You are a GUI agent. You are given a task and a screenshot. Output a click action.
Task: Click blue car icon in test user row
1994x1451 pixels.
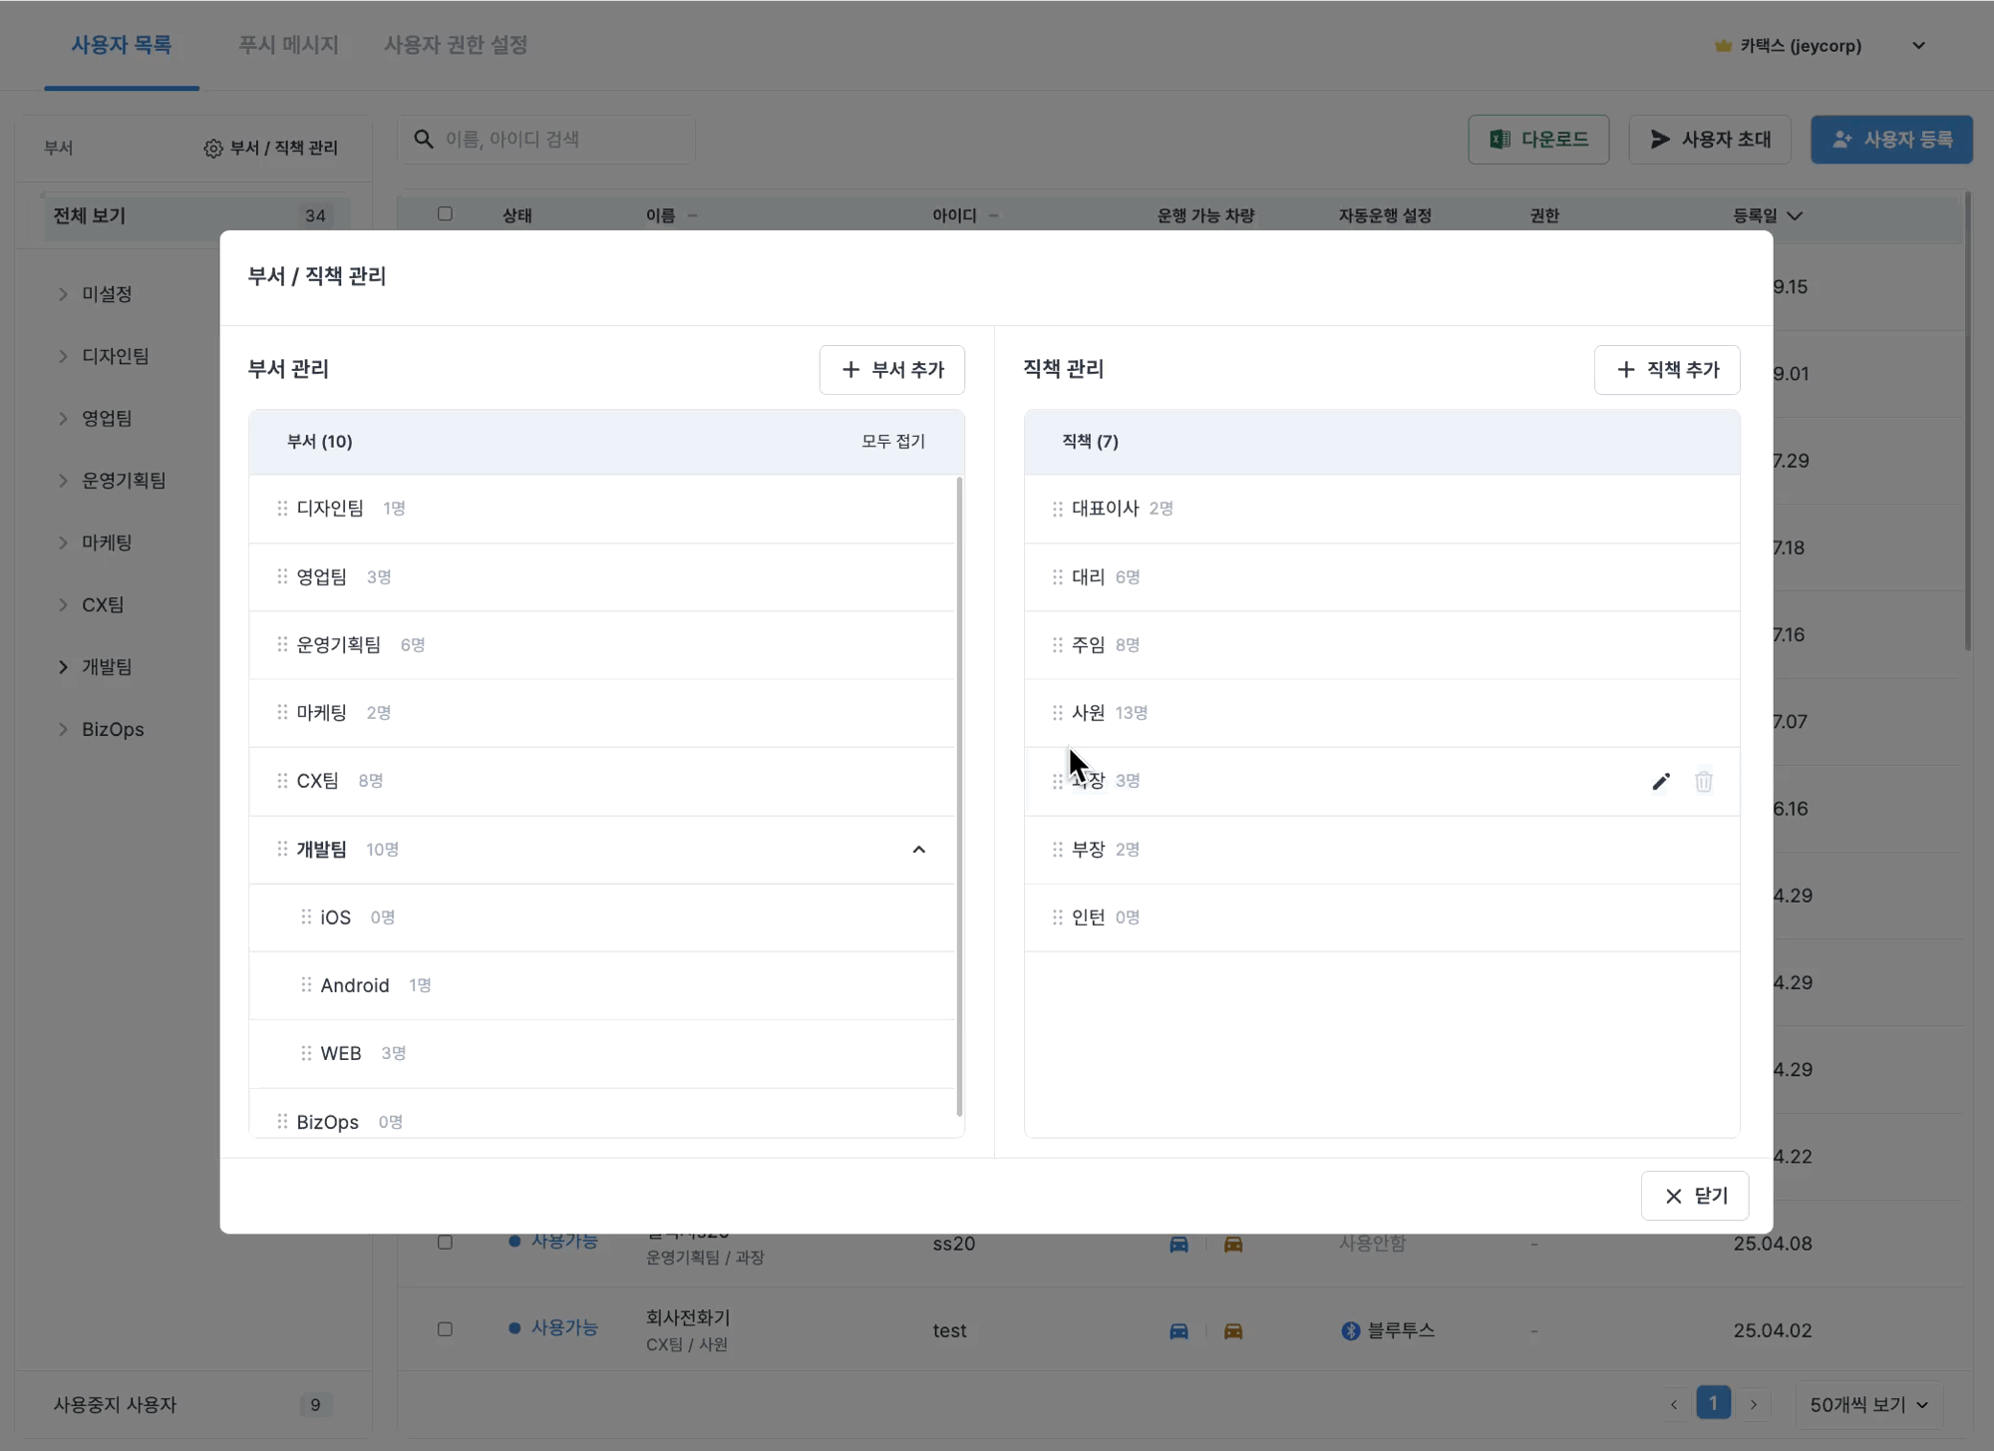(1178, 1330)
